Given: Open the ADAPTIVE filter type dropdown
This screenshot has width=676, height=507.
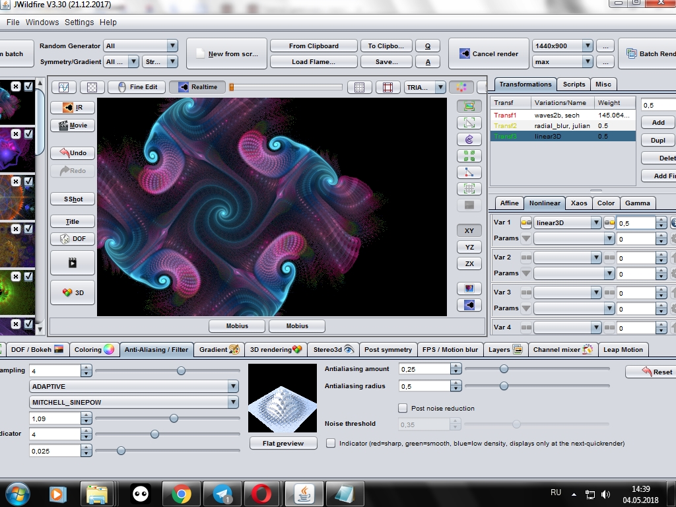Looking at the screenshot, I should coord(133,386).
